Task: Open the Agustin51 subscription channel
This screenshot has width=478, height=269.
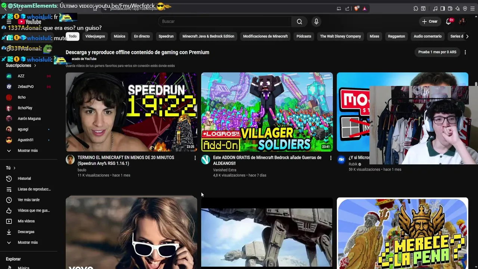Action: coord(29,140)
